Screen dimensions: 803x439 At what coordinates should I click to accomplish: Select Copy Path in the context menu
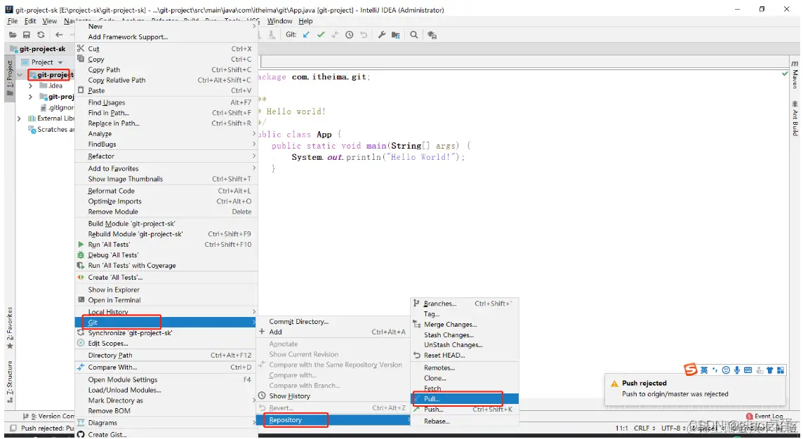click(x=166, y=69)
